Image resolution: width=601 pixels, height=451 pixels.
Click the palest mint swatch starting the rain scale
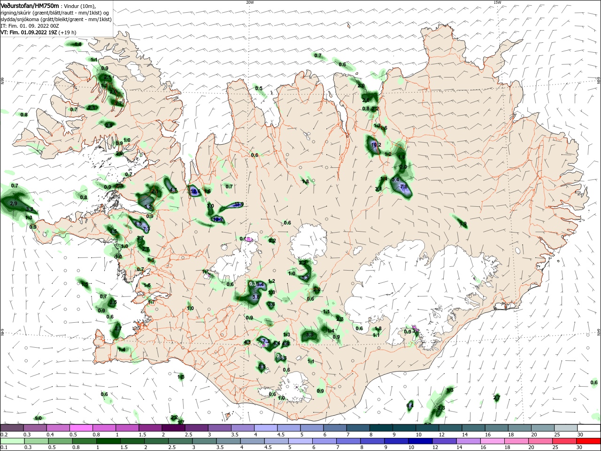tap(12, 441)
